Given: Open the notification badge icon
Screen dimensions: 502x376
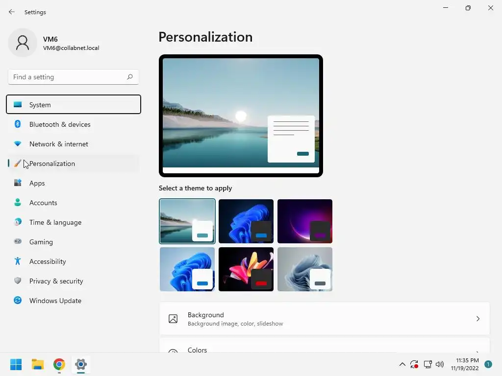Looking at the screenshot, I should pos(488,364).
